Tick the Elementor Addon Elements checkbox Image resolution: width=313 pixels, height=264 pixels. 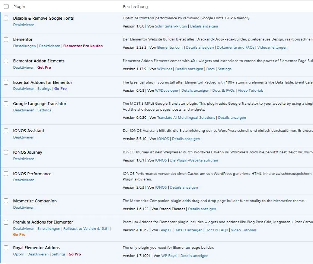pos(6,61)
